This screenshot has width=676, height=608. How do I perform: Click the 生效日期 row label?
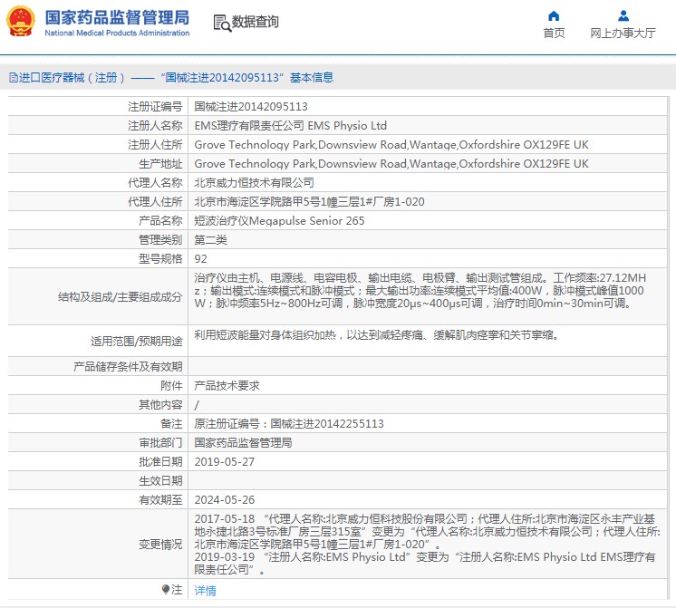click(x=160, y=480)
